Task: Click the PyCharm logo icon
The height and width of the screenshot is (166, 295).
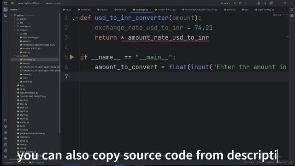Action: tap(6, 3)
